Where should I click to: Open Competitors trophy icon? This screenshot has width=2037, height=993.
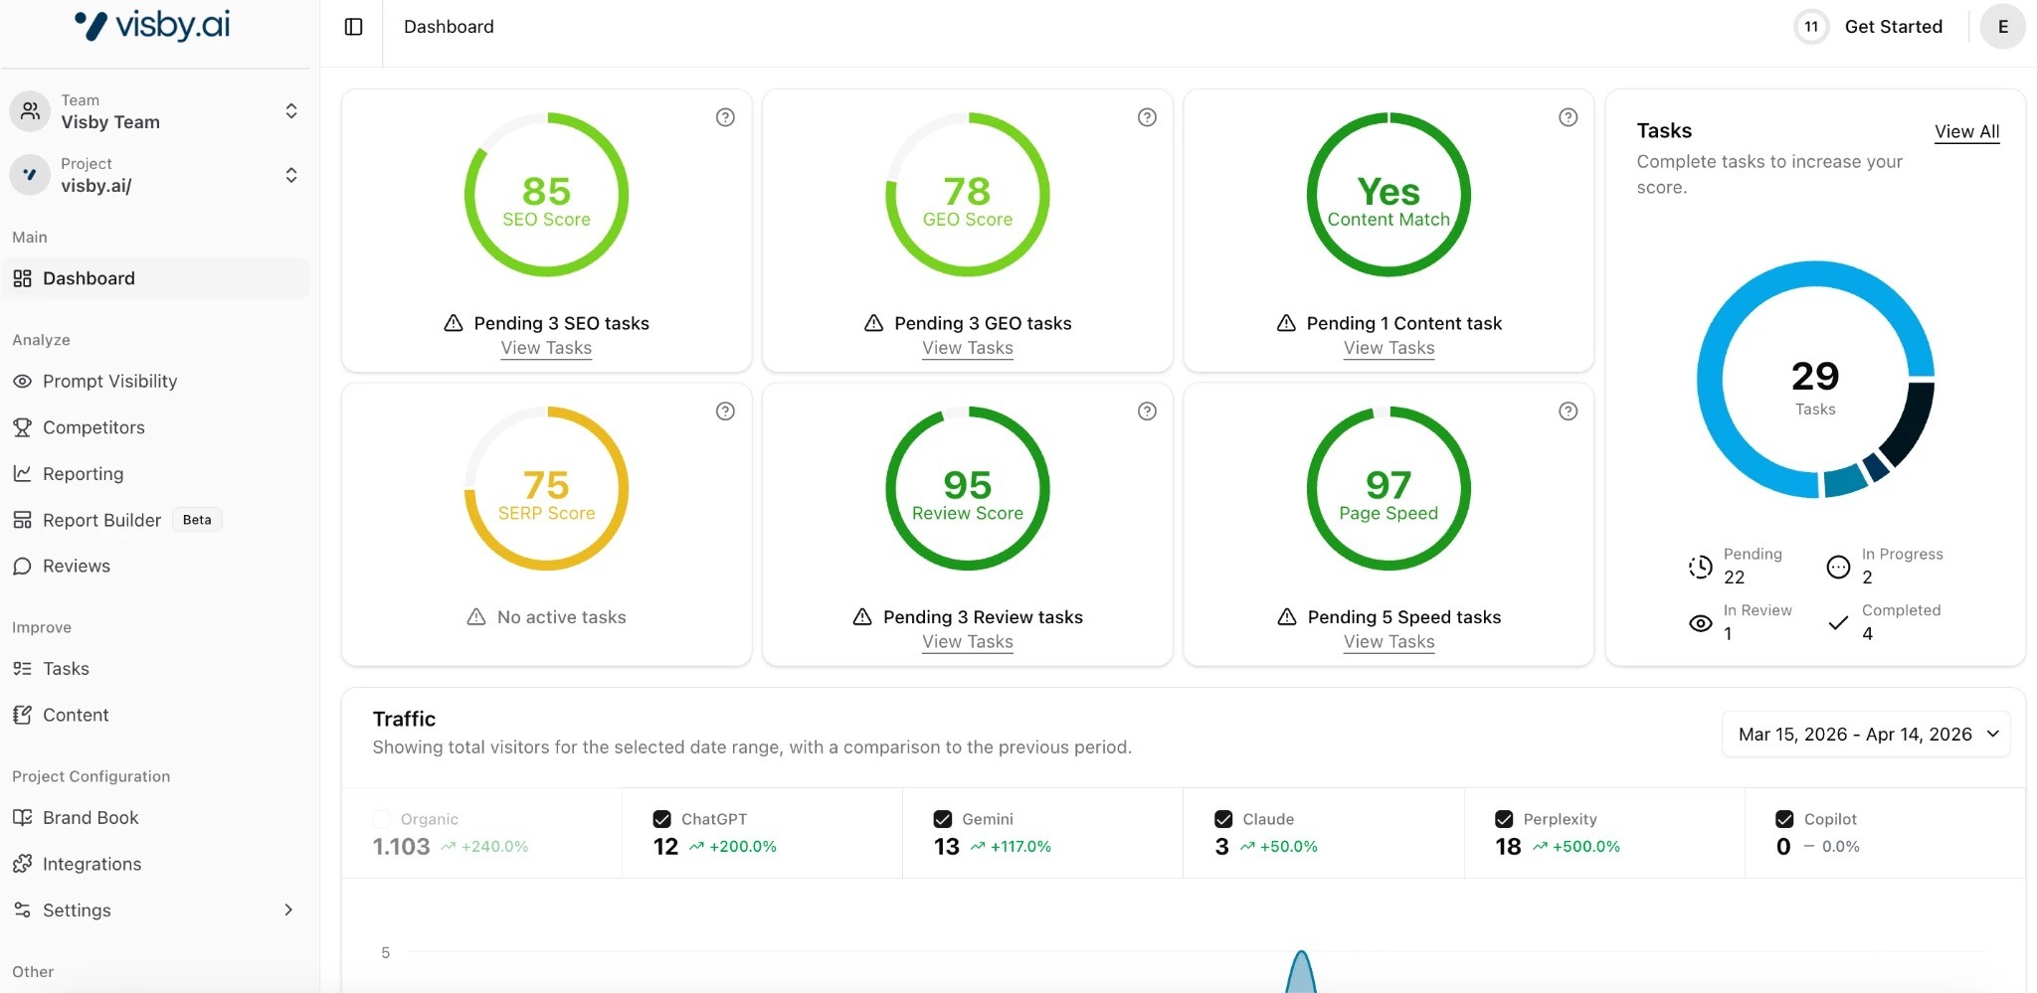coord(22,427)
